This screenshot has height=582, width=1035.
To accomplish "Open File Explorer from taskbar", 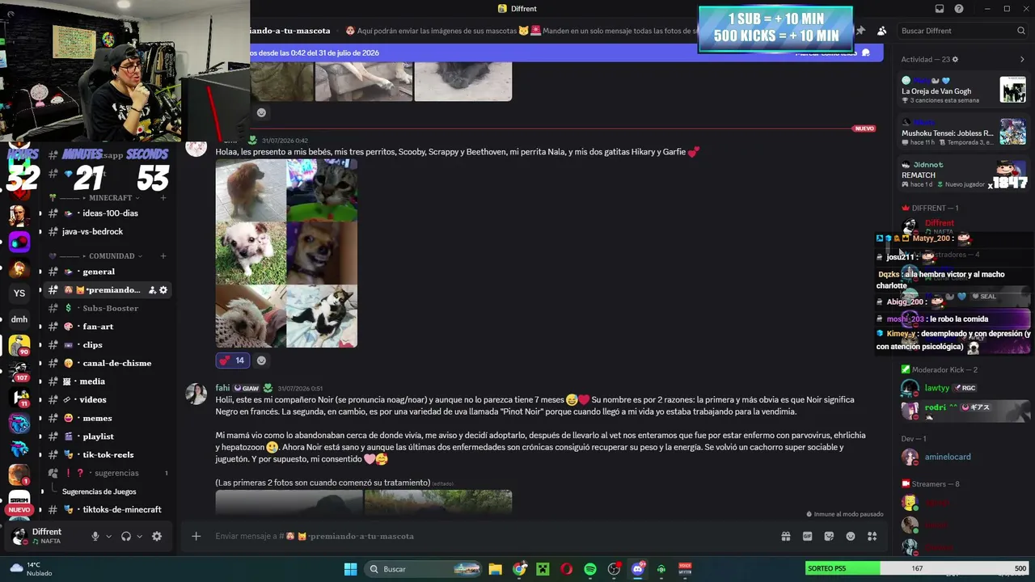I will pyautogui.click(x=495, y=569).
